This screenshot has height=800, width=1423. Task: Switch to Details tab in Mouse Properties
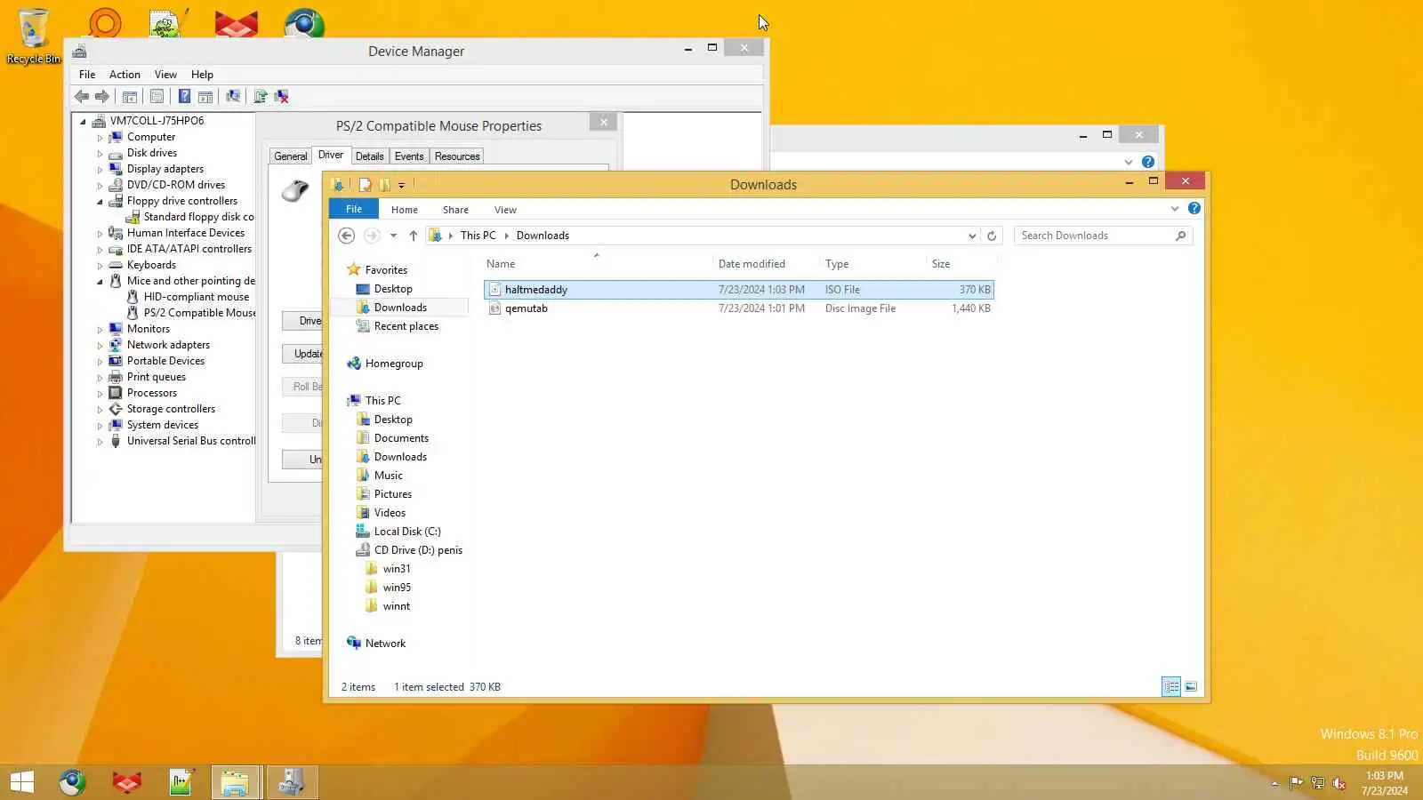point(369,156)
